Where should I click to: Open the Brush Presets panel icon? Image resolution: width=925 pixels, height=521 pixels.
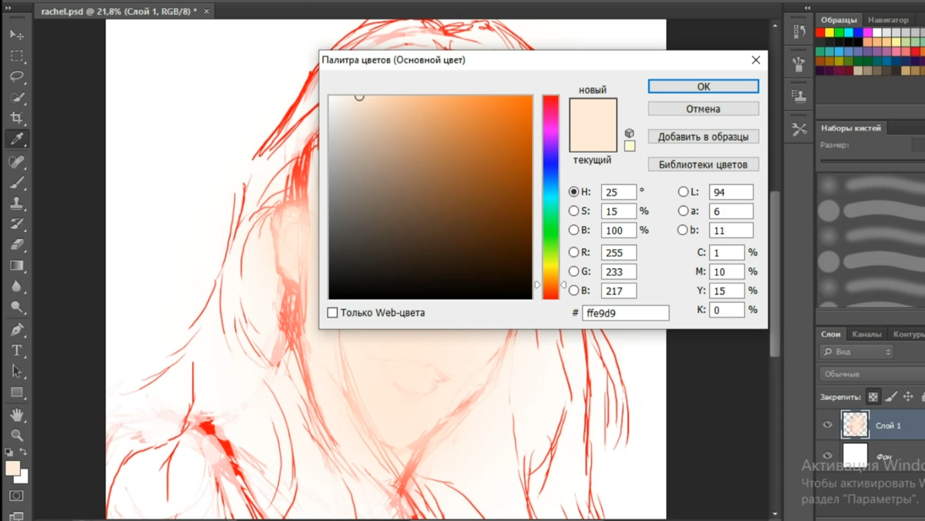(799, 64)
